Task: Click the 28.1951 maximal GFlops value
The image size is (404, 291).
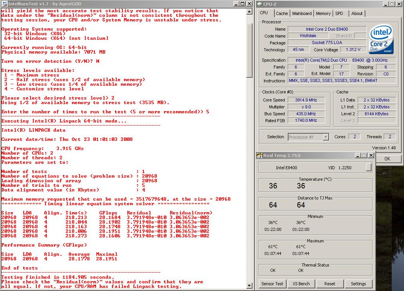Action: pos(107,259)
